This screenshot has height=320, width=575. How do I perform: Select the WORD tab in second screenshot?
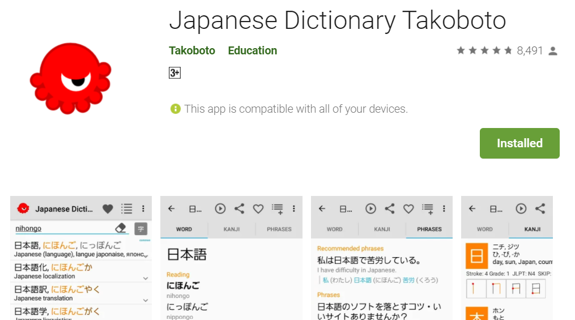184,229
